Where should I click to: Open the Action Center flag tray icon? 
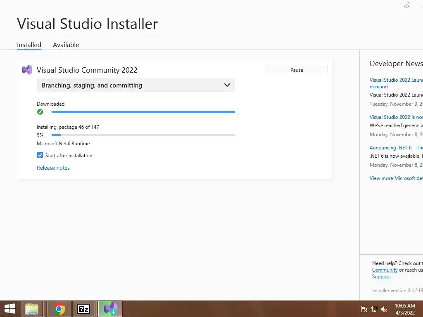364,309
